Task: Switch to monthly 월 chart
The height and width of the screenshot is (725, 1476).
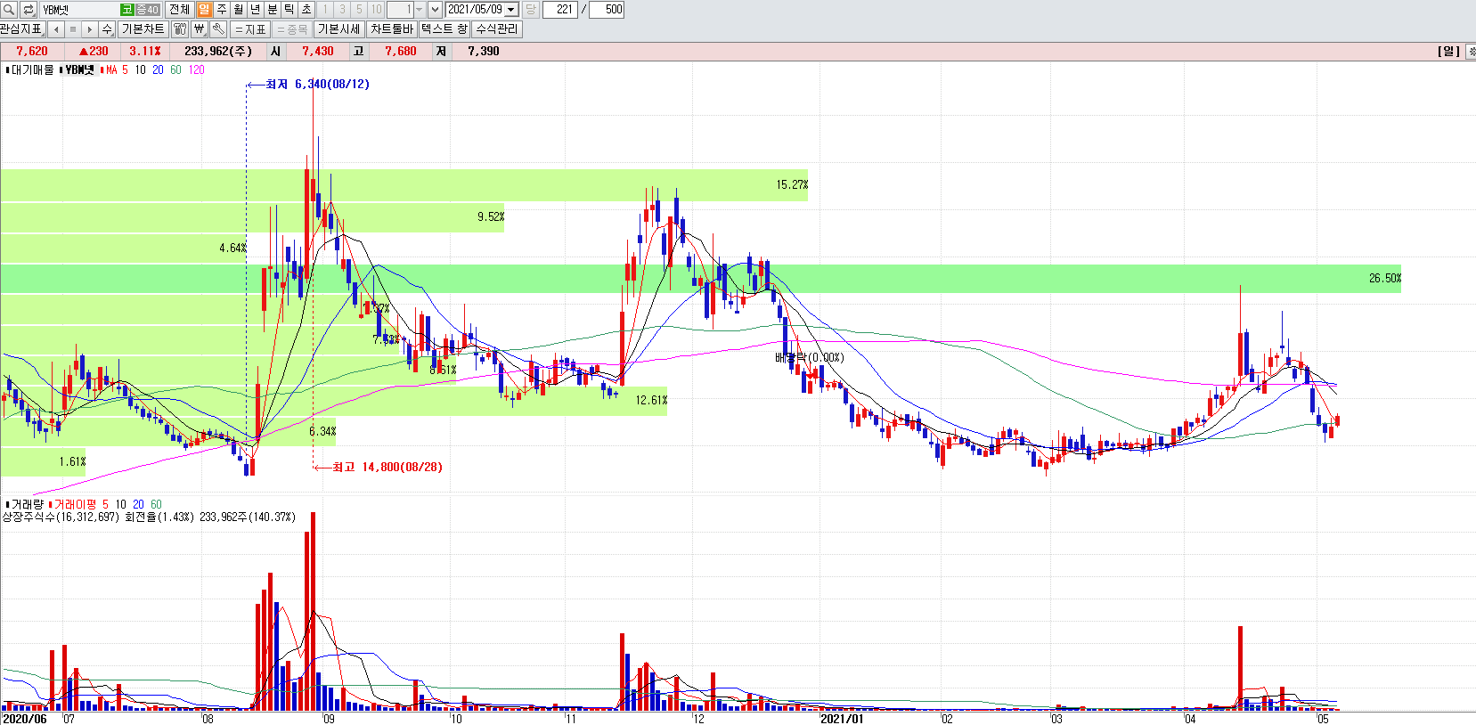Action: (x=239, y=9)
